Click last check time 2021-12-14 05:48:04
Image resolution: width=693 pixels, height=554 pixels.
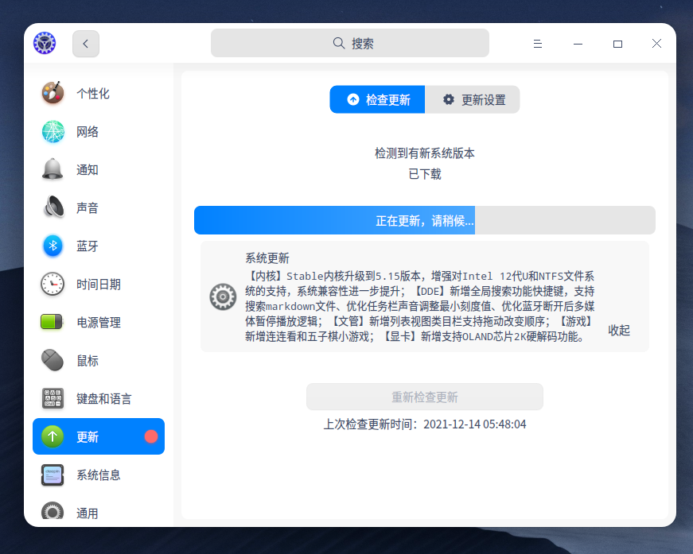coord(475,424)
